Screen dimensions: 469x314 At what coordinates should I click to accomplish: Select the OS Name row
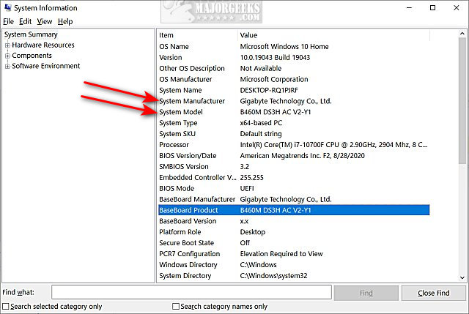coord(294,47)
